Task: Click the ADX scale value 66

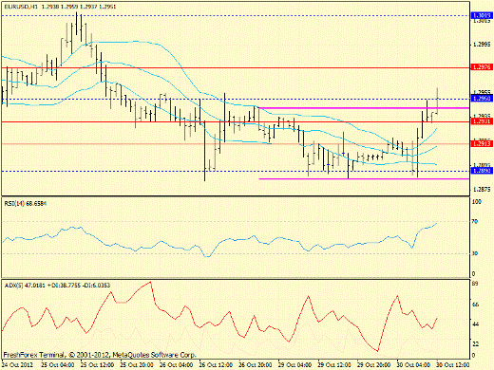Action: click(x=475, y=305)
